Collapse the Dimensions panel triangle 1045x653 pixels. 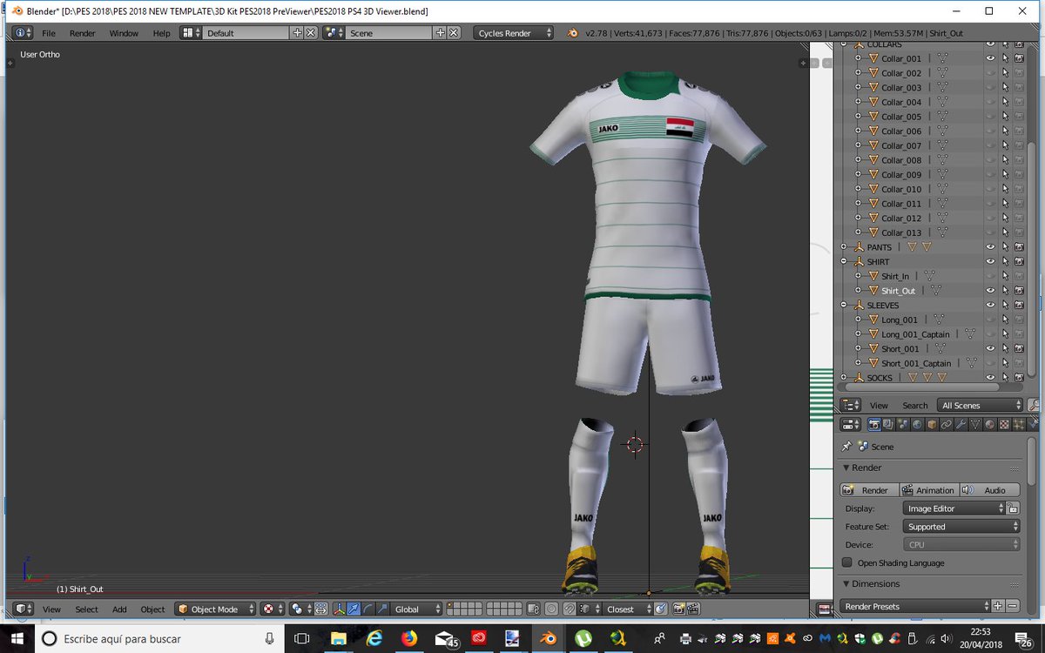[846, 584]
